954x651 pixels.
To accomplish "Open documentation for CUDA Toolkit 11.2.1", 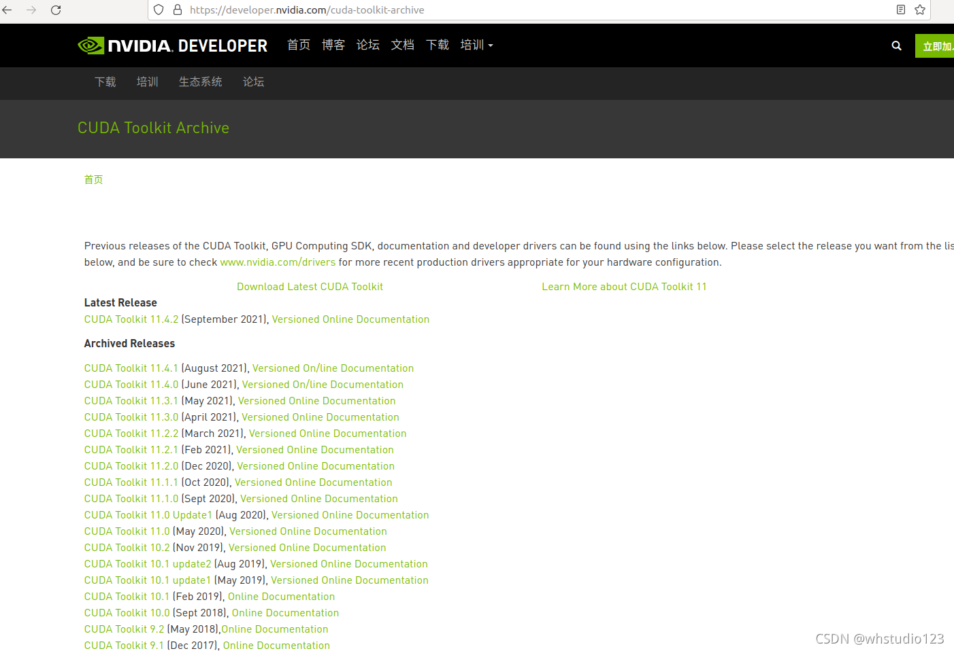I will [315, 450].
